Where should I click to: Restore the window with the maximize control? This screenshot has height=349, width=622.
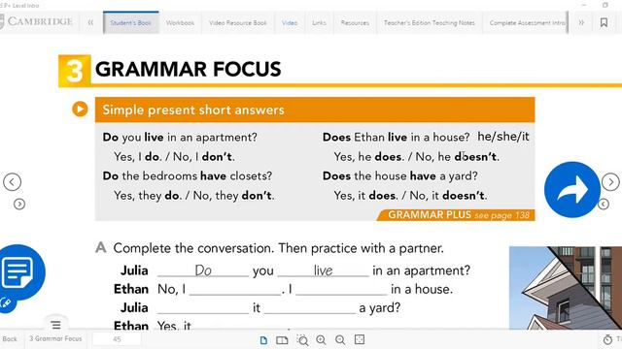[605, 5]
